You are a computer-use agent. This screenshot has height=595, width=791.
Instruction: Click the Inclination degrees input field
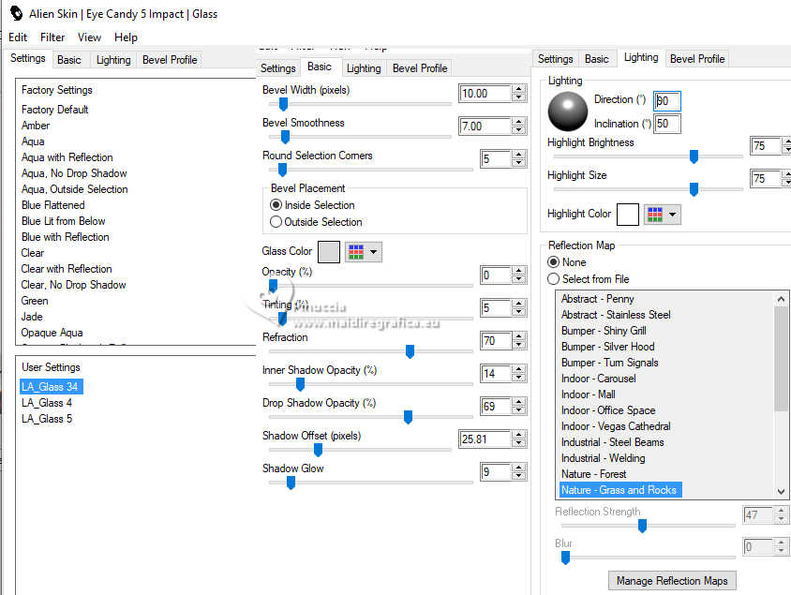[667, 124]
